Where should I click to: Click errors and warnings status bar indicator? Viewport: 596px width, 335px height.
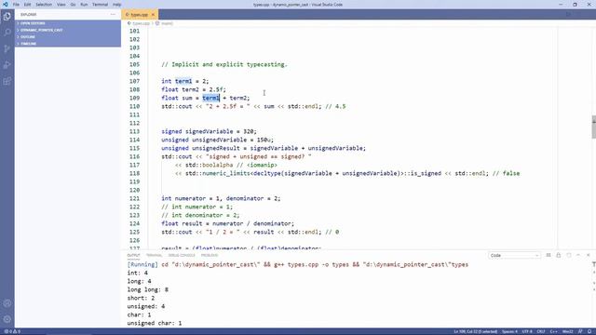pyautogui.click(x=12, y=331)
